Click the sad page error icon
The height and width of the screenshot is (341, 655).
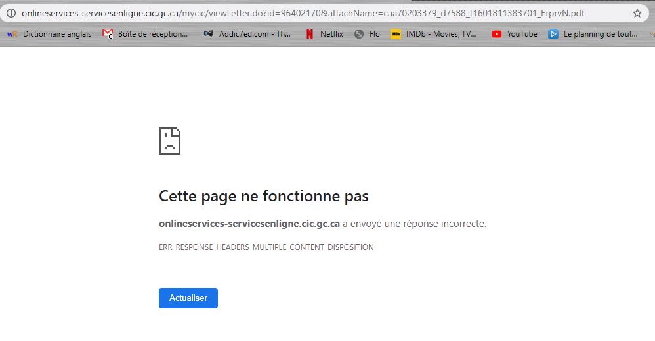coord(169,141)
